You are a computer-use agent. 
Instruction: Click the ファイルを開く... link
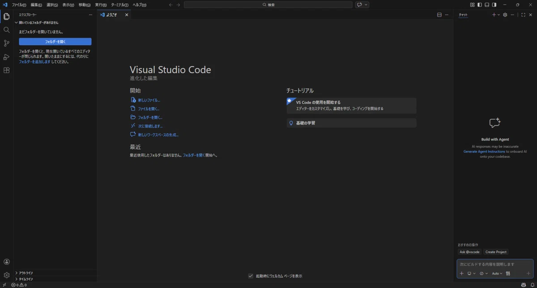[149, 109]
